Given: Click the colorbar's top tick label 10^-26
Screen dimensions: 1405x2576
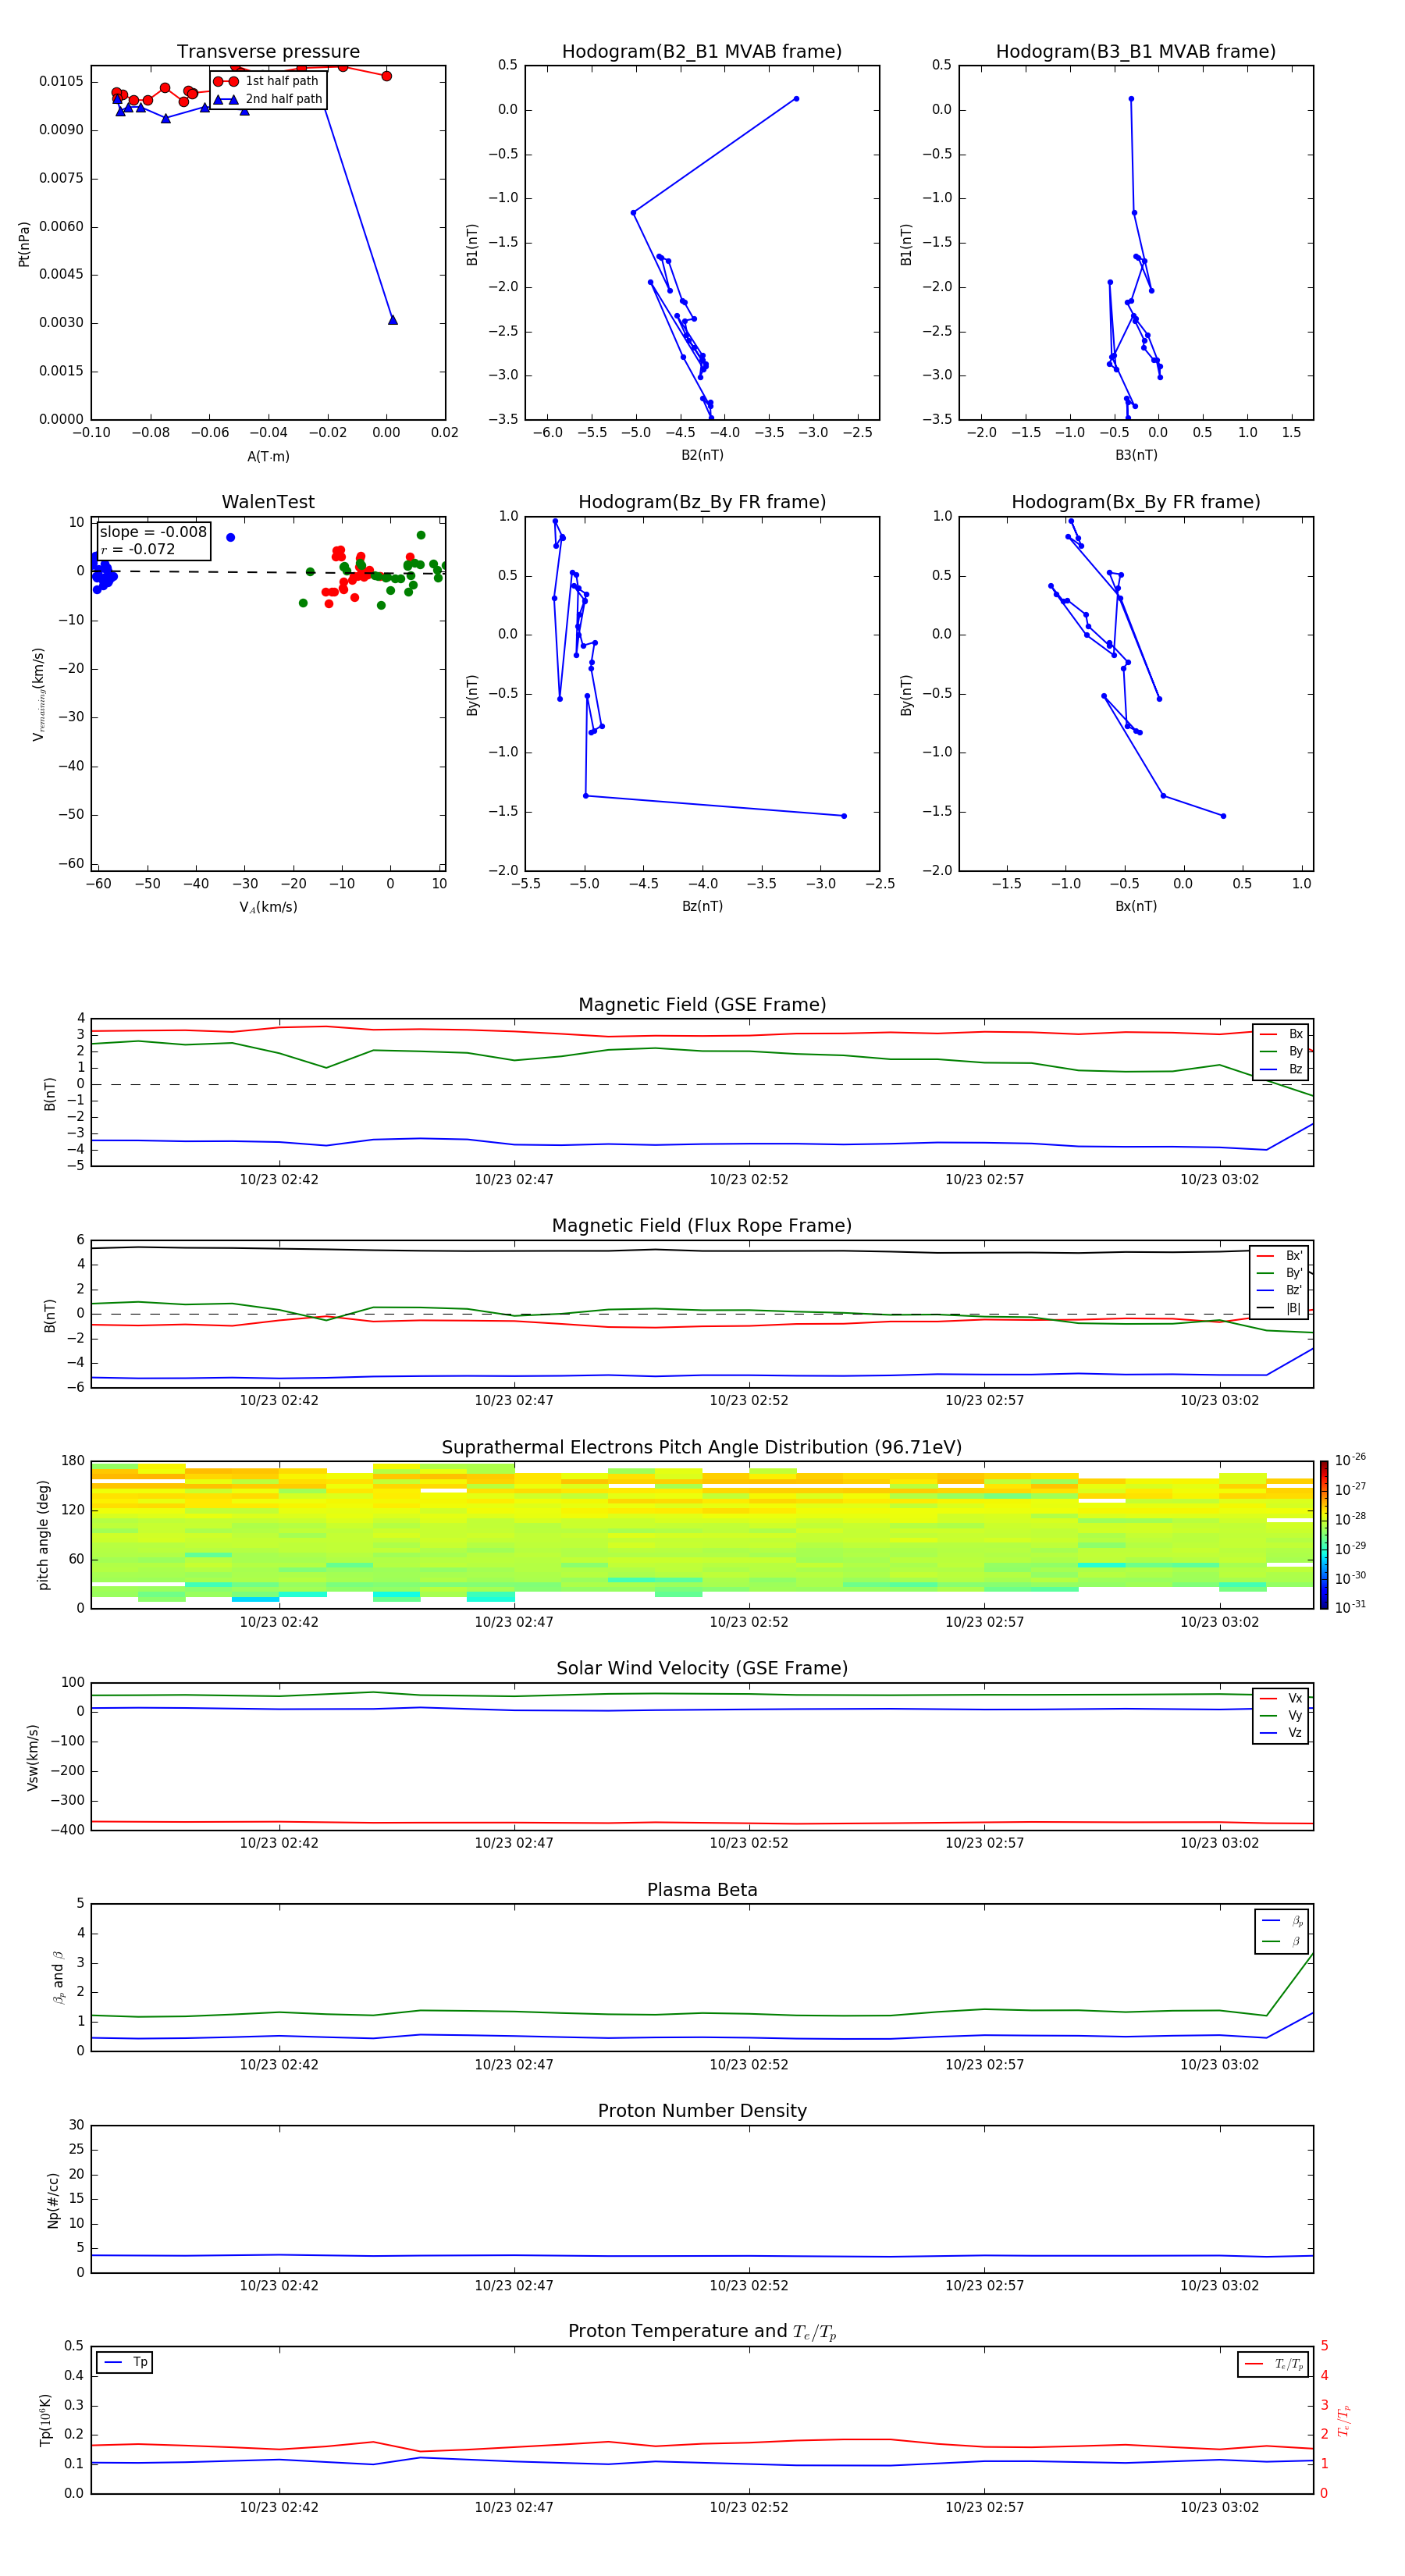Looking at the screenshot, I should click(x=1350, y=1460).
